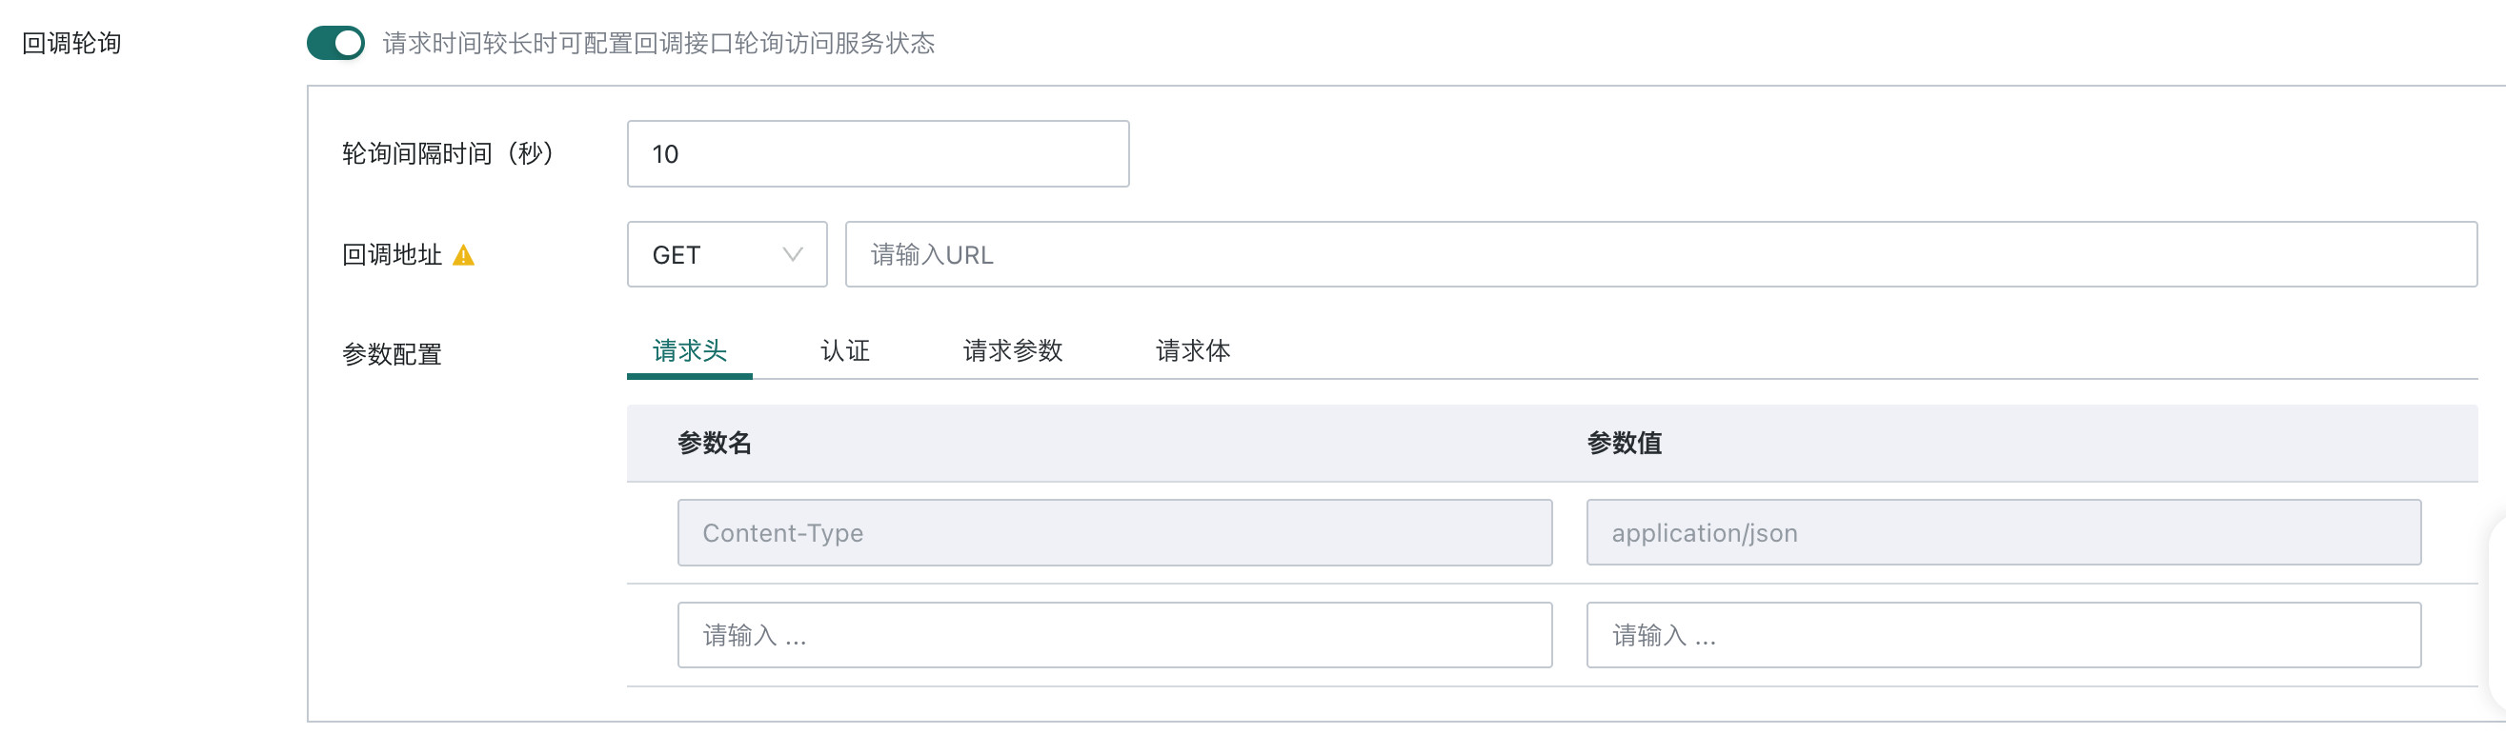This screenshot has width=2506, height=754.
Task: Focus the 请输入URL callback address field
Action: point(1661,254)
